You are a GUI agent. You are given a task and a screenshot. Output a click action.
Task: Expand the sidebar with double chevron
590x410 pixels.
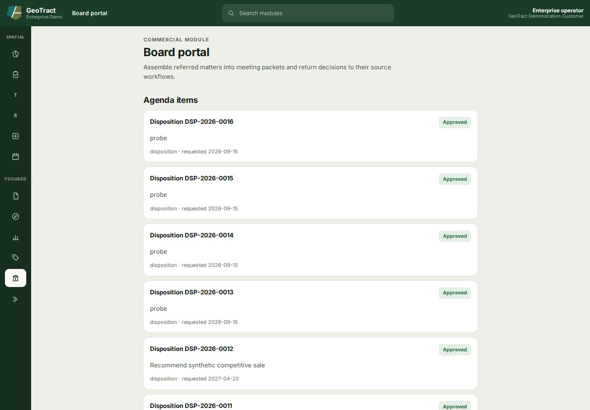click(16, 299)
